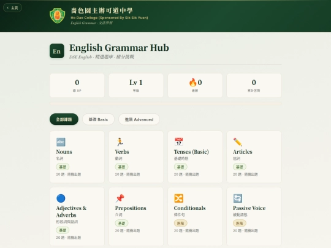Image resolution: width=331 pixels, height=248 pixels.
Task: Select the all topics filter pill
Action: coord(64,119)
